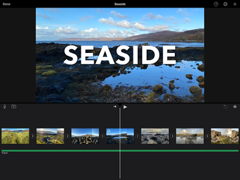
Task: Play the Seaside movie
Action: point(125,107)
